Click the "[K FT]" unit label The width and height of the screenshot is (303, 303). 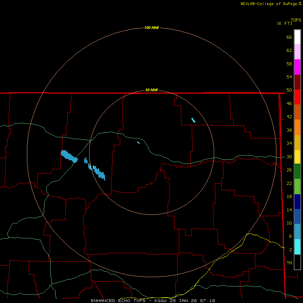(284, 23)
